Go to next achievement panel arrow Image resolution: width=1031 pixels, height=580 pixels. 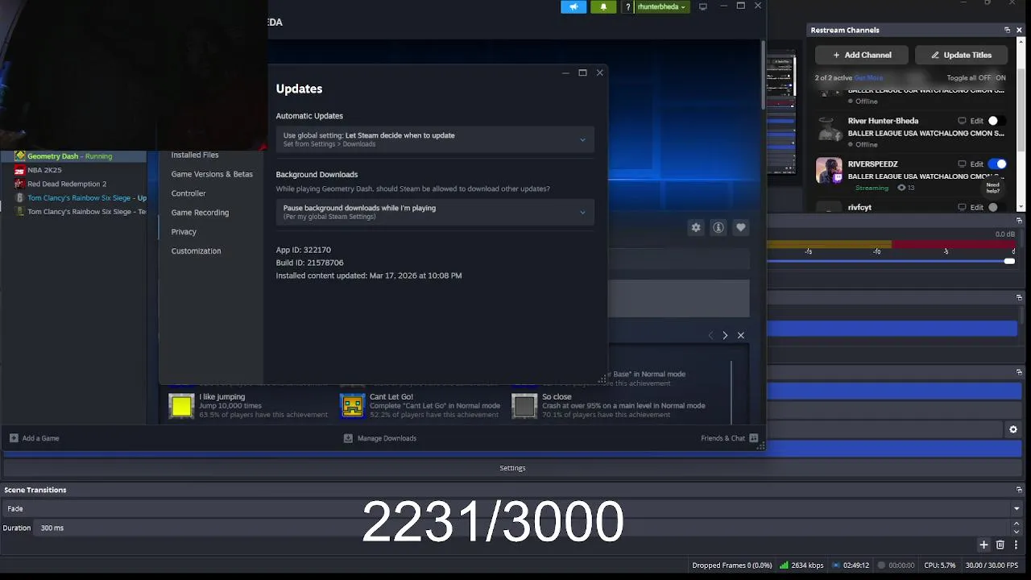pyautogui.click(x=725, y=335)
